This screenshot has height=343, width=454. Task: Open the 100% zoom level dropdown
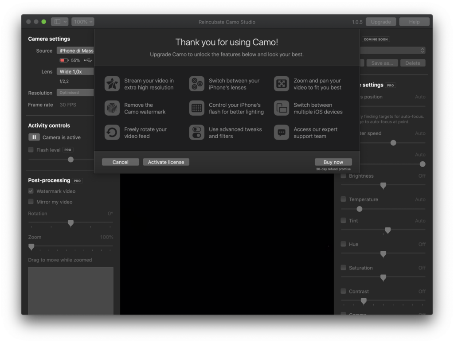(x=83, y=22)
